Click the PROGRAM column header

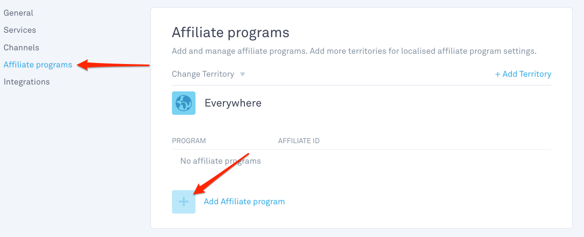189,141
